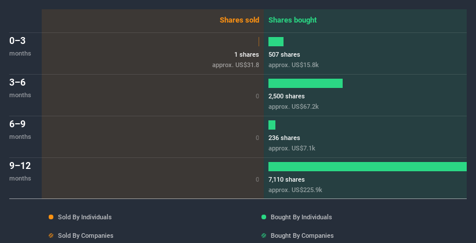Select the Bought By Companies legend label
This screenshot has height=243, width=476.
coord(302,235)
